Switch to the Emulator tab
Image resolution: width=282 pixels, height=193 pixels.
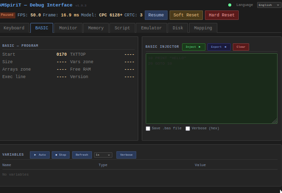(151, 28)
